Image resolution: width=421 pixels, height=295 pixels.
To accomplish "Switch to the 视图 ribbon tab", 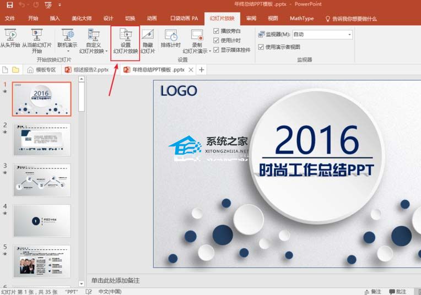I will tap(273, 18).
